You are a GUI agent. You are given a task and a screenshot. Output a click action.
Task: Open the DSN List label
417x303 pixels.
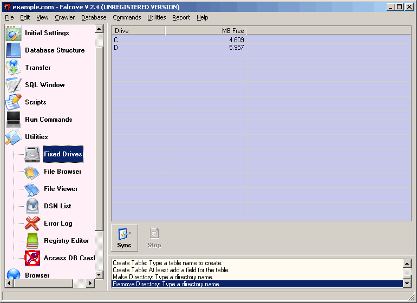point(58,206)
